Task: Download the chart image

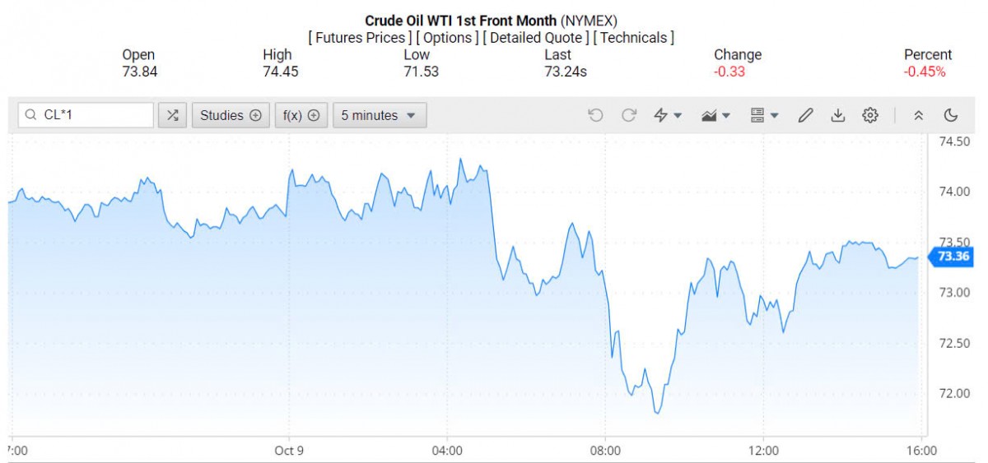Action: pos(837,115)
